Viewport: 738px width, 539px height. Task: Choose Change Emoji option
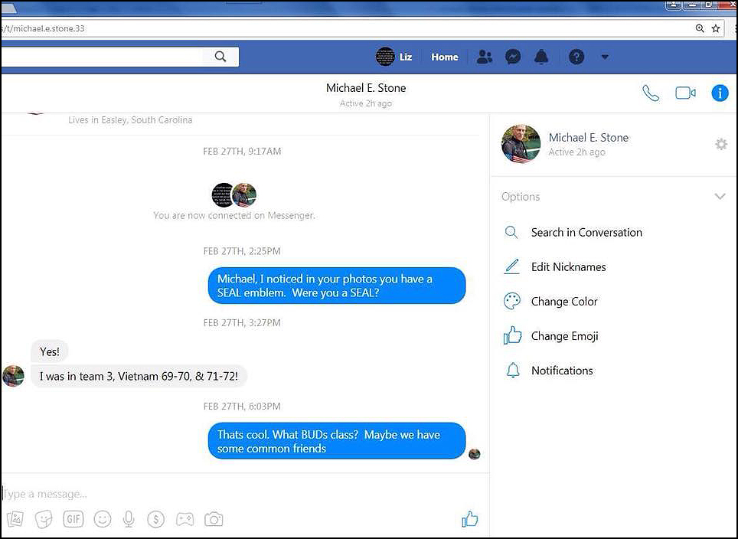tap(564, 336)
